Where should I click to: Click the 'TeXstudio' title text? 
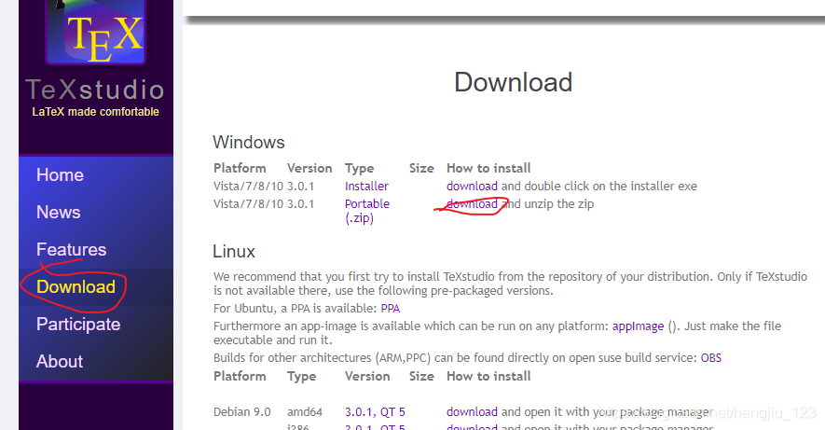click(x=95, y=89)
